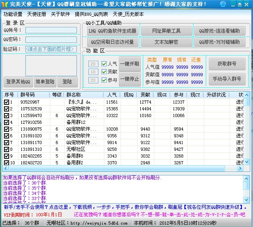
Task: Uncheck row 9 group 182402265
Action: (x=6, y=156)
